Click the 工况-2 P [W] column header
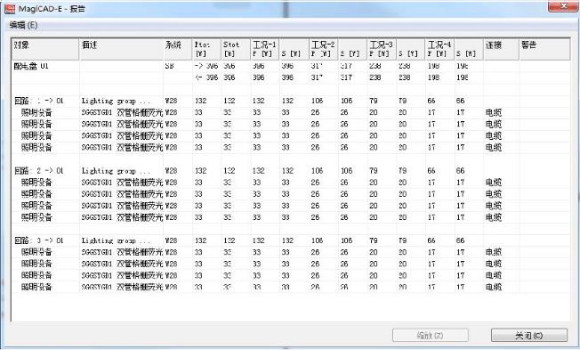Image resolution: width=580 pixels, height=350 pixels. [324, 49]
